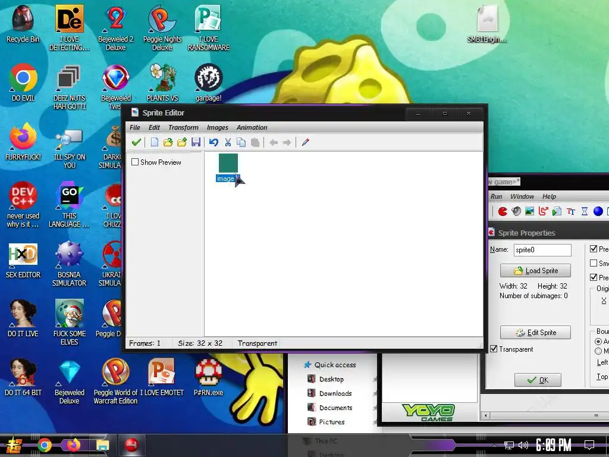Open the Transform menu
The width and height of the screenshot is (609, 457).
183,127
